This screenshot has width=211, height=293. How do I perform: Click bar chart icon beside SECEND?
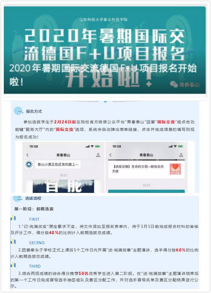(x=13, y=241)
